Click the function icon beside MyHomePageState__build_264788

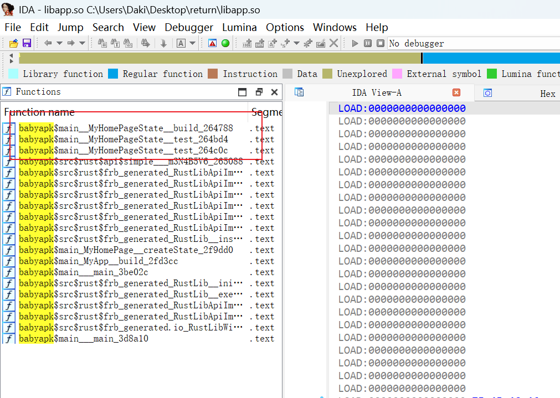point(9,128)
